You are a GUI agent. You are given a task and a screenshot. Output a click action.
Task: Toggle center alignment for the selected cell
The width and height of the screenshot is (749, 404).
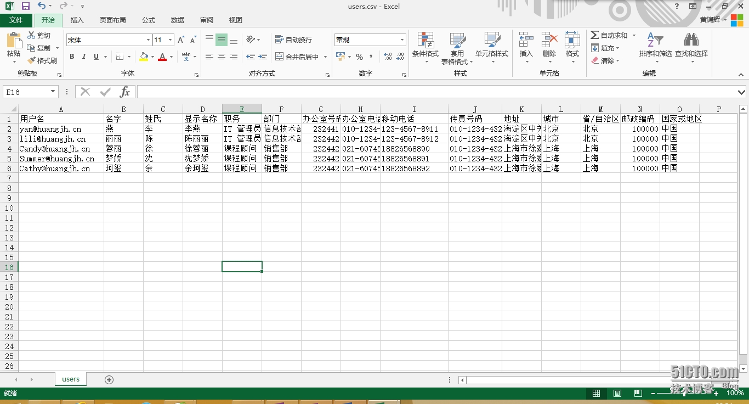221,57
